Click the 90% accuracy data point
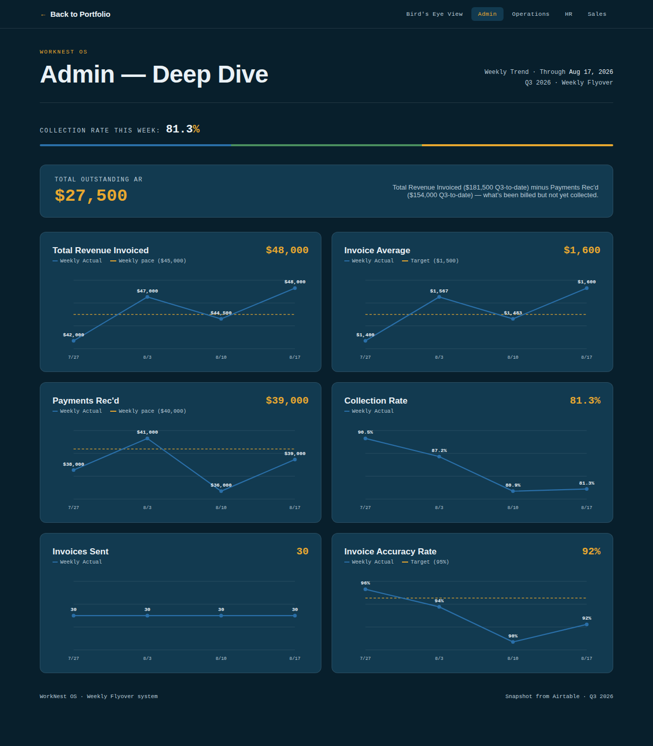The width and height of the screenshot is (653, 746). pos(513,642)
